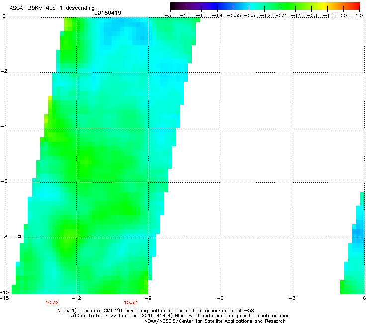The height and width of the screenshot is (324, 368).
Task: Click the -3 longitude axis label
Action: click(292, 298)
